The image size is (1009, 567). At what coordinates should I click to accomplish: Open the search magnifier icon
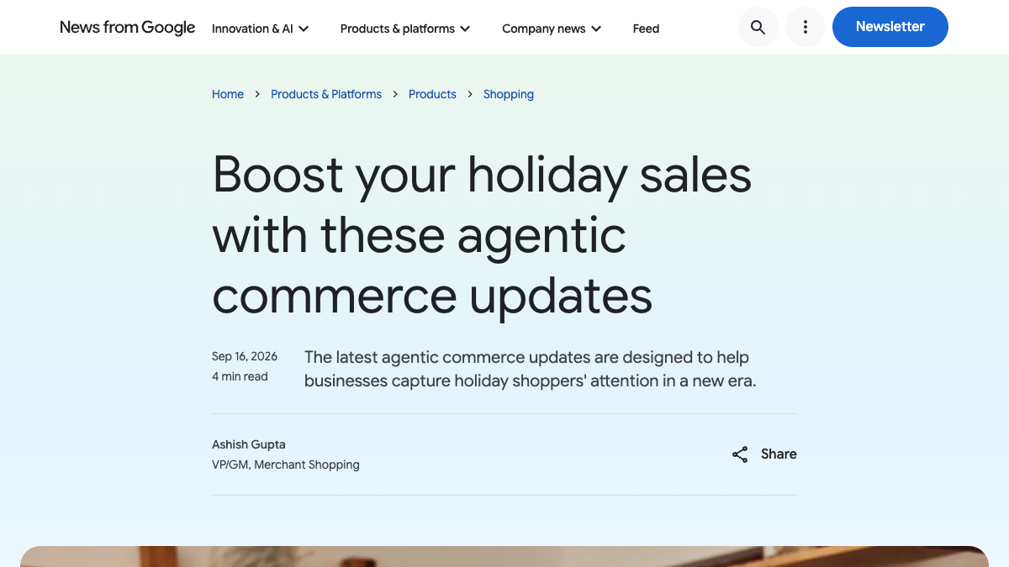(758, 27)
